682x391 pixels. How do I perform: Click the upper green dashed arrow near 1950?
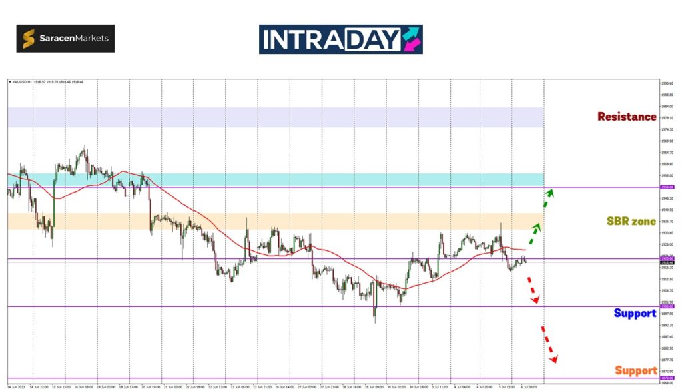click(x=549, y=198)
